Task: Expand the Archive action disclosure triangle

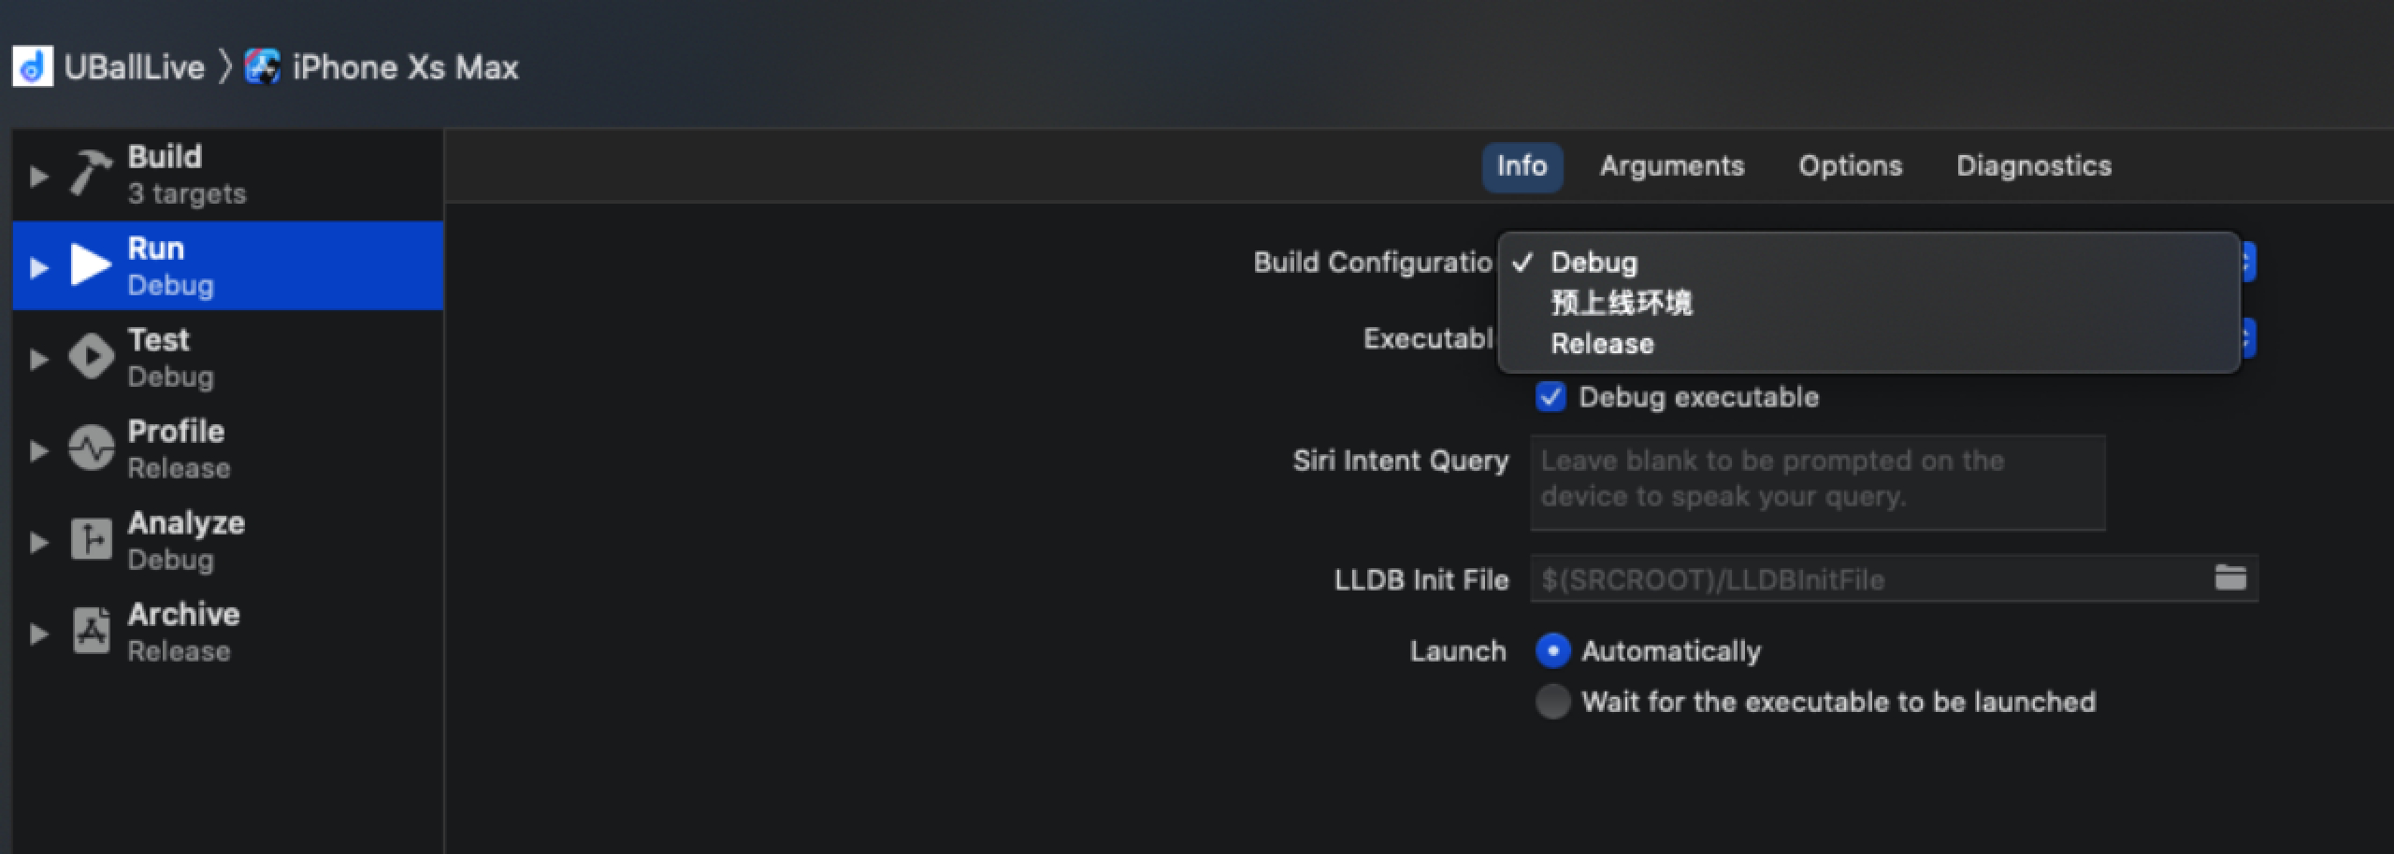Action: (x=38, y=633)
